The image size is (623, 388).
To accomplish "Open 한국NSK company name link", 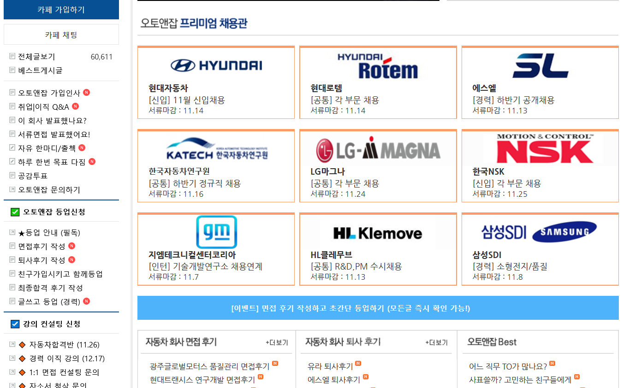I will [x=488, y=171].
